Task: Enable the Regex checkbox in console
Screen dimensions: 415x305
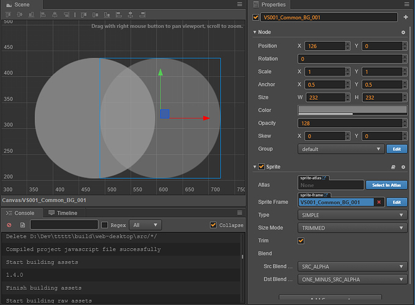Action: tap(105, 225)
